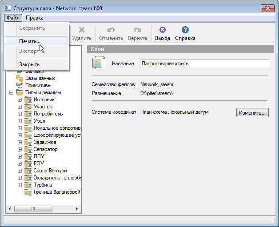The height and width of the screenshot is (227, 279).
Task: Choose Печать... from the Файл menu
Action: (36, 41)
